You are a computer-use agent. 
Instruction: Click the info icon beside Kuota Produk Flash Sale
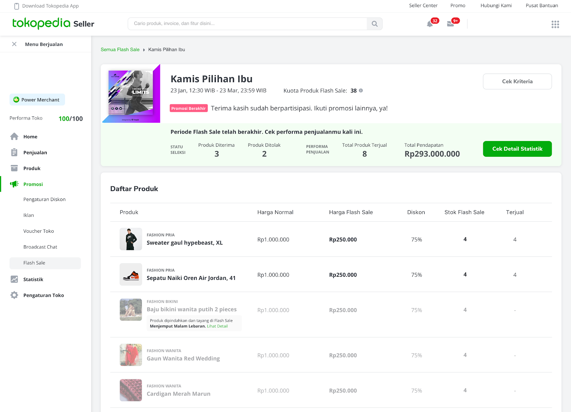click(361, 91)
